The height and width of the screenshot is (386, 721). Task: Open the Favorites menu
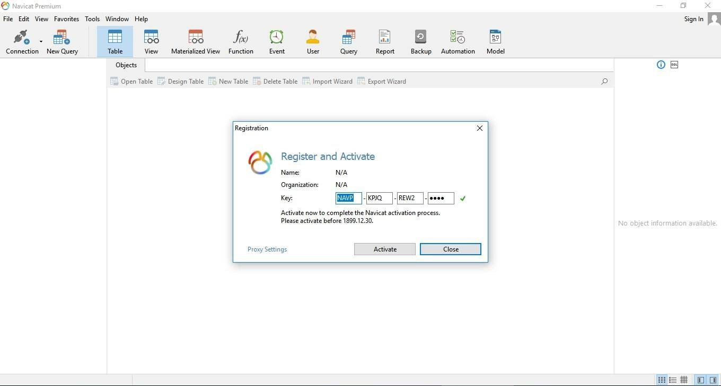tap(67, 19)
